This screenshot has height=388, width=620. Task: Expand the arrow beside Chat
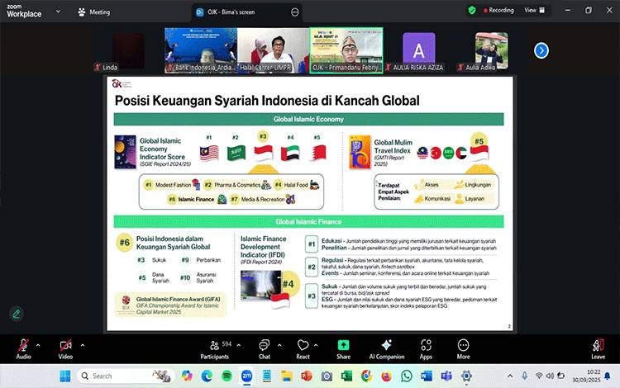(x=279, y=345)
